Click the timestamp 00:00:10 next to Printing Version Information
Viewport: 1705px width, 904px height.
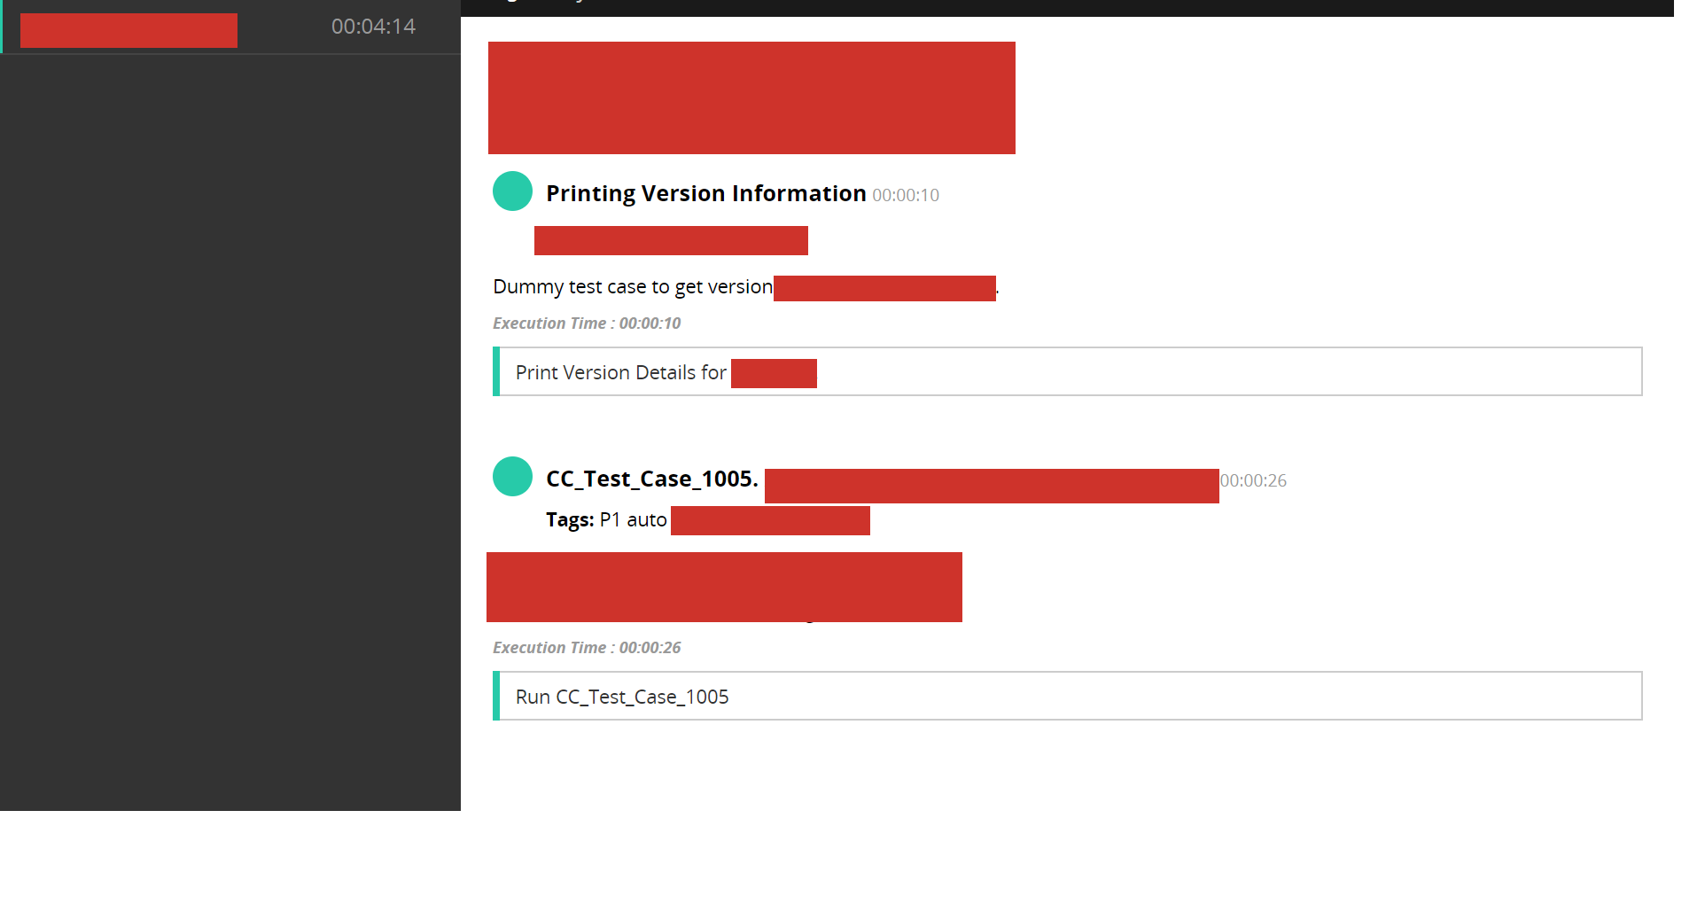coord(905,195)
